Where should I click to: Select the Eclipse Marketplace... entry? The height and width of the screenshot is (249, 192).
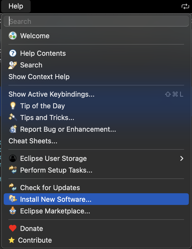[x=96, y=211]
